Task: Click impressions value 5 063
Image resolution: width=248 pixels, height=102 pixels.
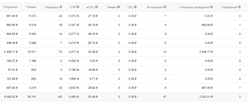Action: point(33,34)
